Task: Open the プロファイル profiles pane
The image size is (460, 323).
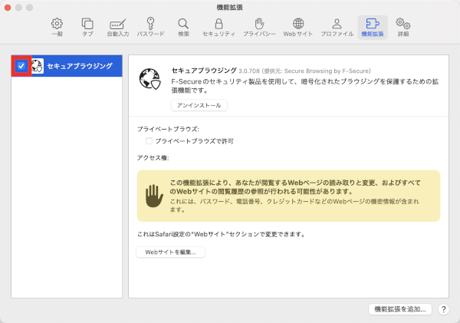Action: 337,28
